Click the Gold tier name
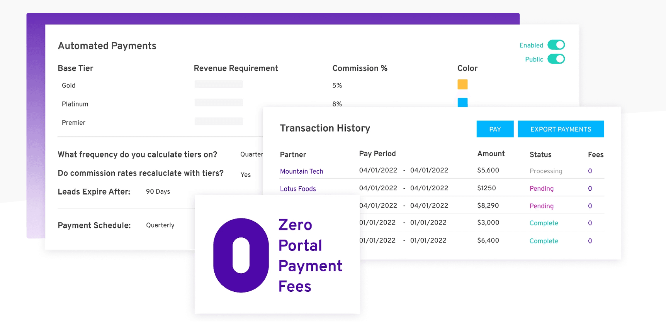 [x=68, y=86]
